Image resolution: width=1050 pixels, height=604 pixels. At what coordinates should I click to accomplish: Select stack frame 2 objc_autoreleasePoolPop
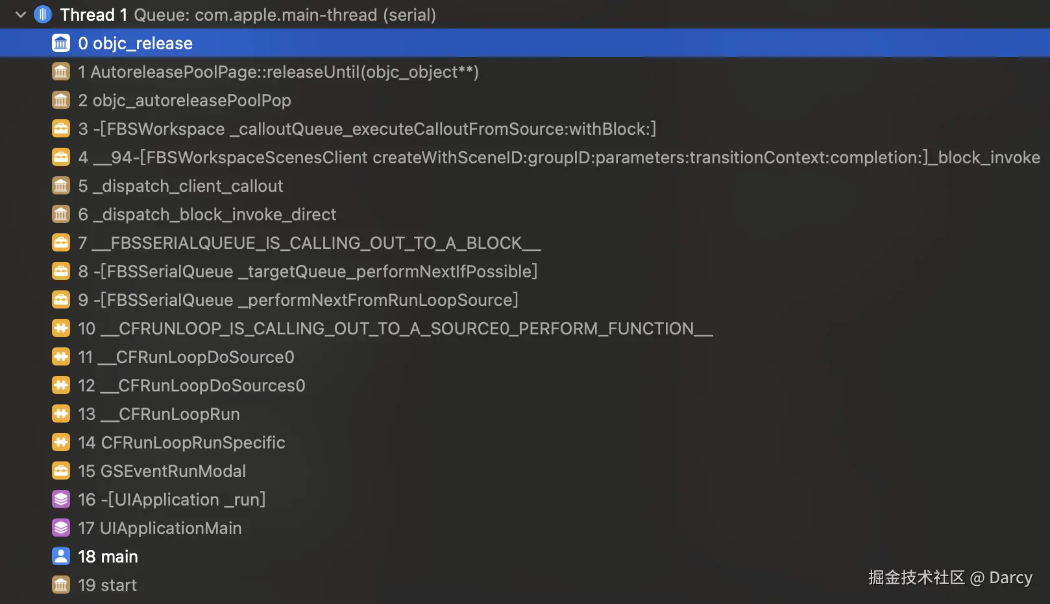[184, 100]
